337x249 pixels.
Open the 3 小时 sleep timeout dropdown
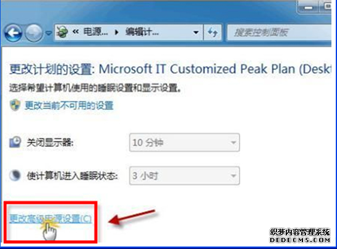click(184, 176)
